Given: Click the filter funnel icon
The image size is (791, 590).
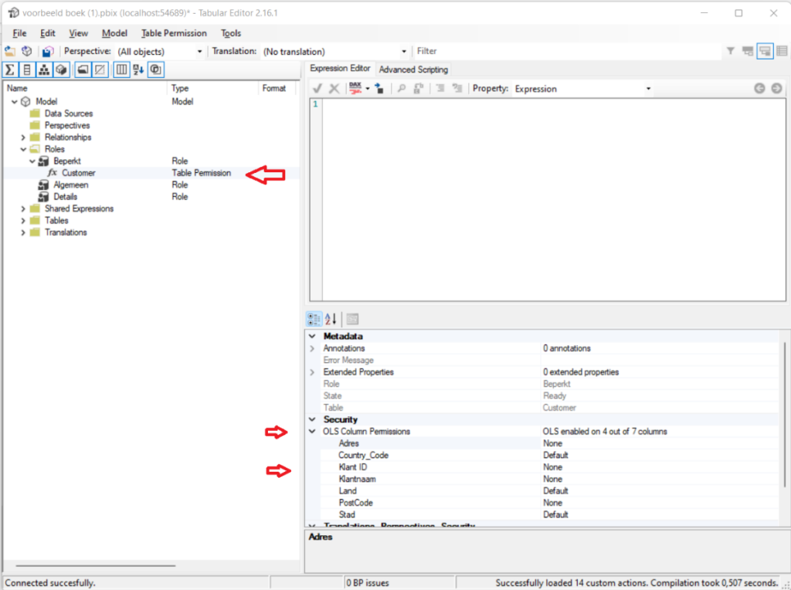Looking at the screenshot, I should click(x=730, y=51).
